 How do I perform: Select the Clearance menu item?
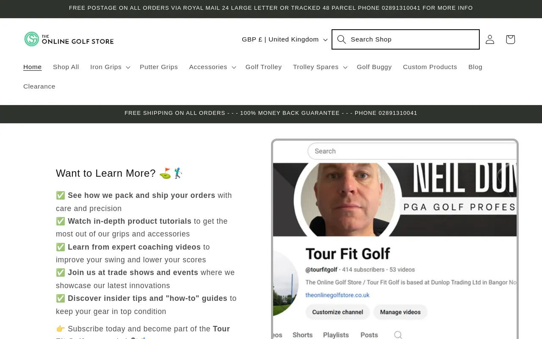(x=39, y=86)
